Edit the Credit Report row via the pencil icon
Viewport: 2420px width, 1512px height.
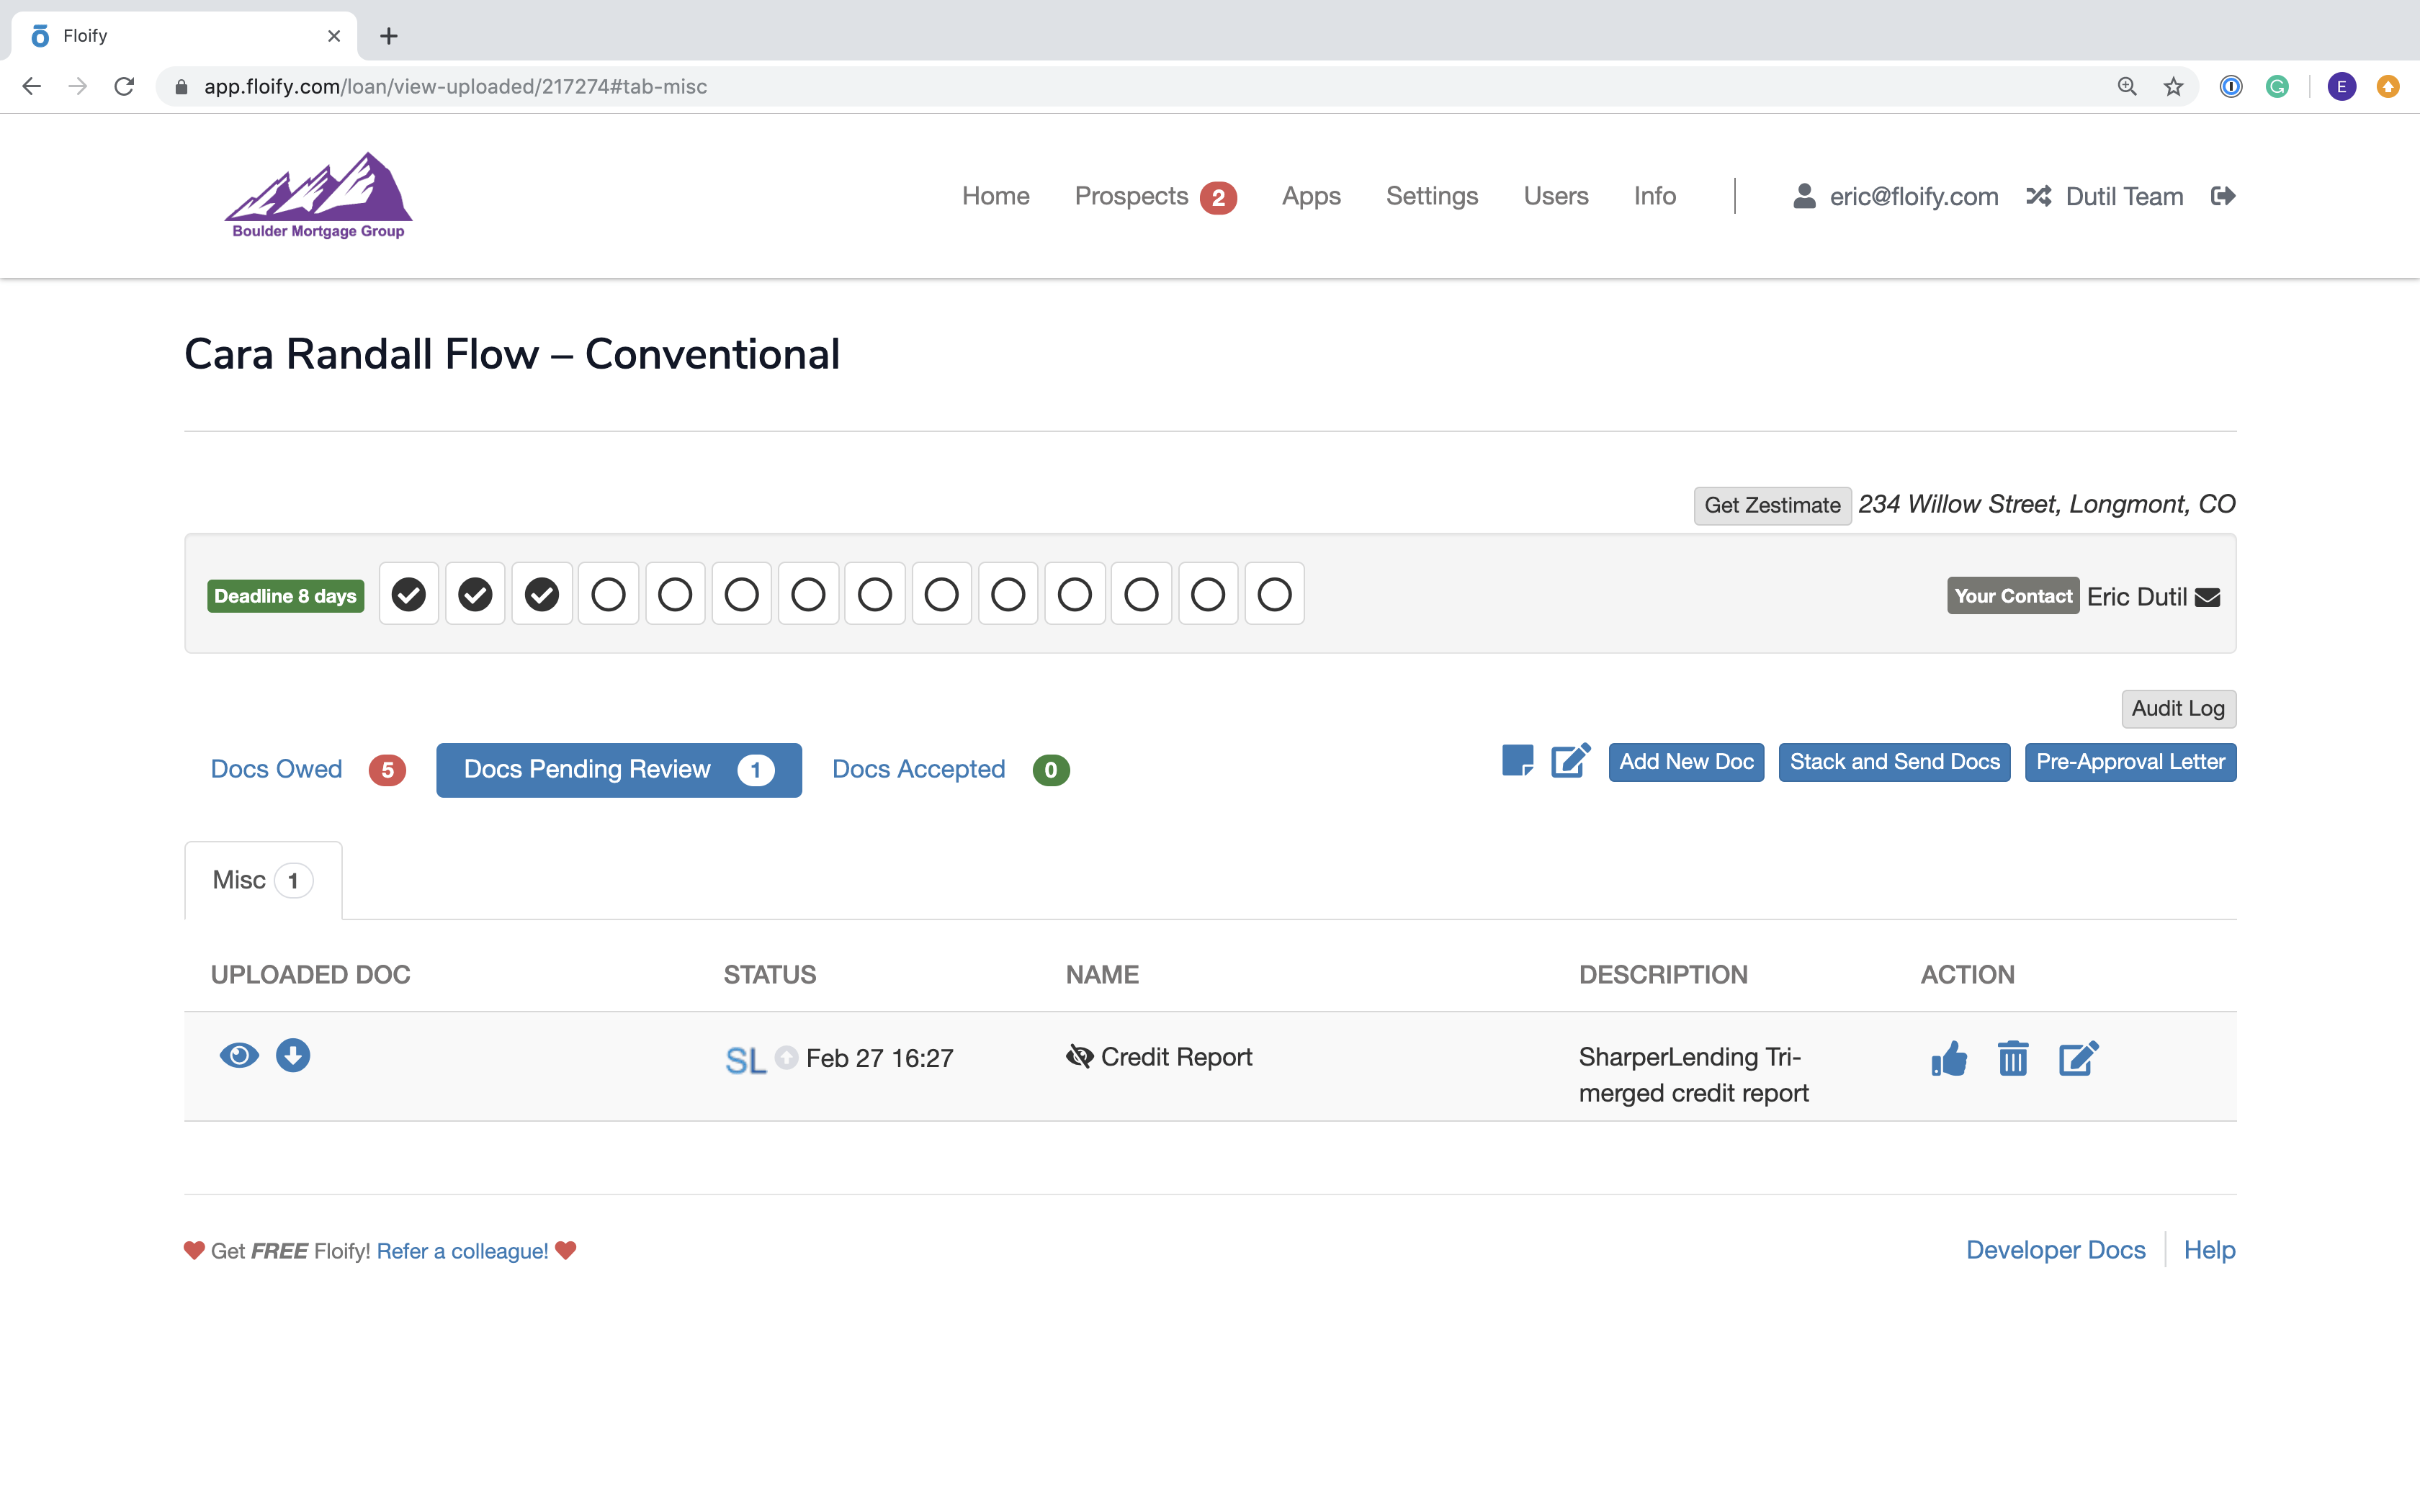click(2078, 1058)
